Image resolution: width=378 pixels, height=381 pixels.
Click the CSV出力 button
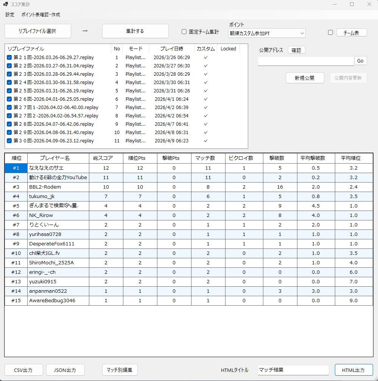click(24, 370)
